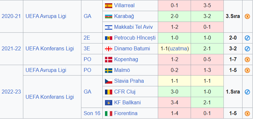Click the Israel flag by Makkabi Tel Aviv
The width and height of the screenshot is (253, 120).
tap(109, 27)
